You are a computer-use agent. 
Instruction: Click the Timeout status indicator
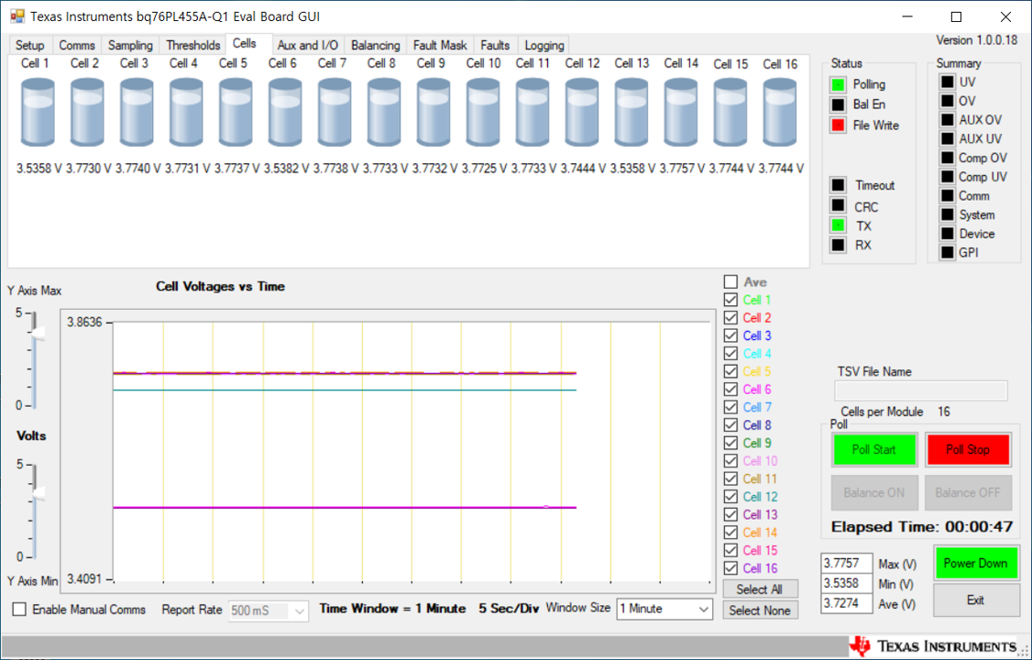tap(838, 185)
